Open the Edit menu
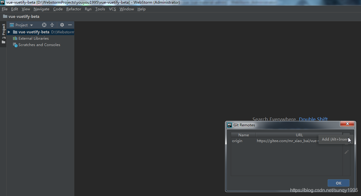Screen dimensions: 361x196 [15, 9]
